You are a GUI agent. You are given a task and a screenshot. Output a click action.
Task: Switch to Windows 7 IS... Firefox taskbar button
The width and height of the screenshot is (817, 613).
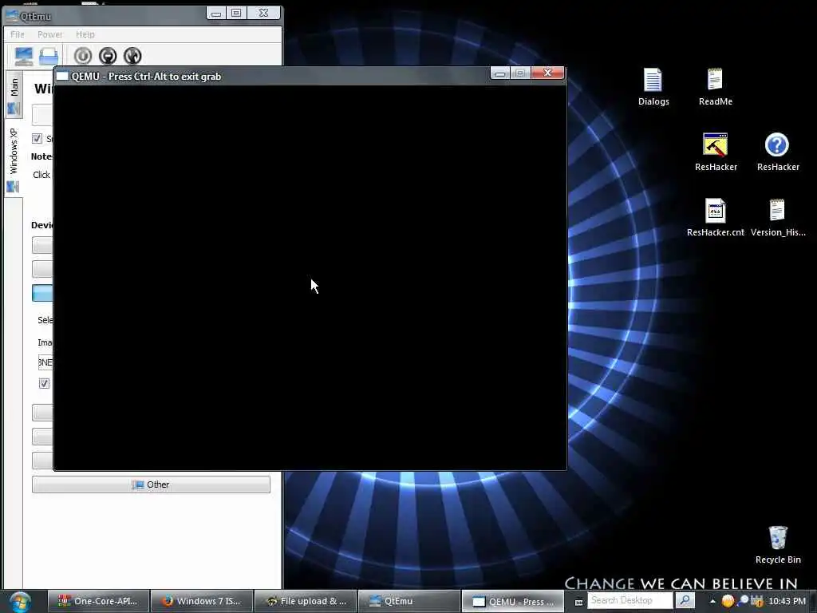[x=202, y=601]
